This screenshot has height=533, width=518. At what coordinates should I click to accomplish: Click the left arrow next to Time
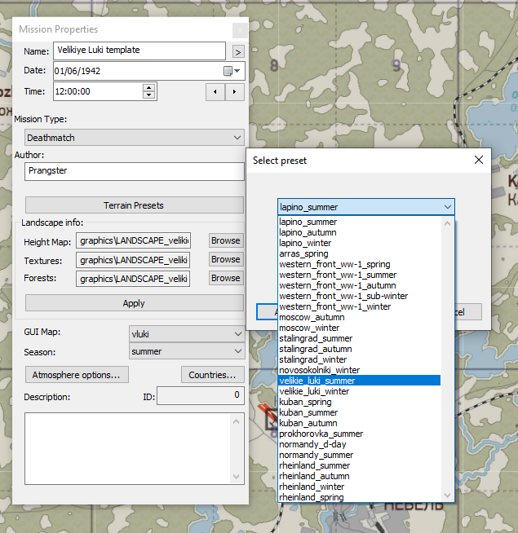[x=215, y=92]
